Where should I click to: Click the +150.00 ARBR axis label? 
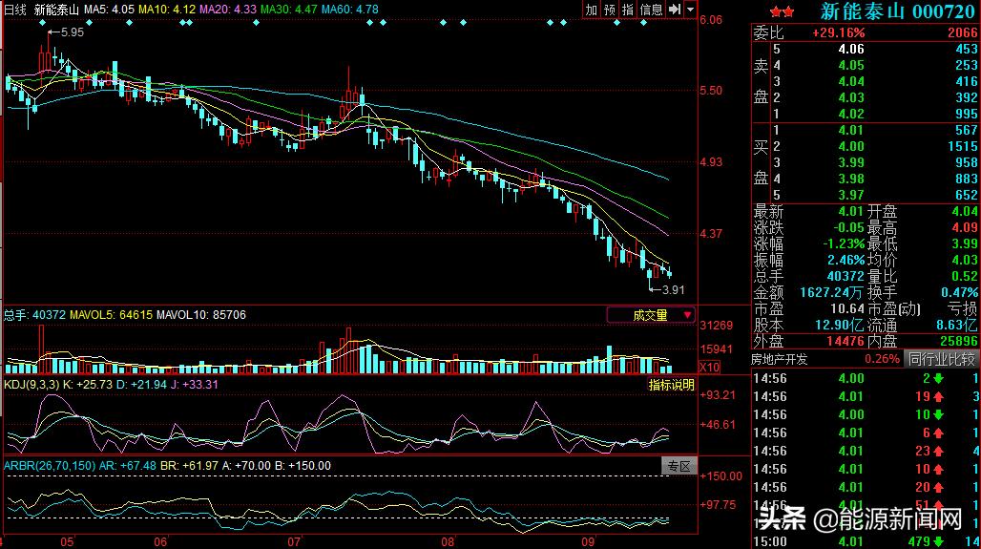pyautogui.click(x=720, y=475)
